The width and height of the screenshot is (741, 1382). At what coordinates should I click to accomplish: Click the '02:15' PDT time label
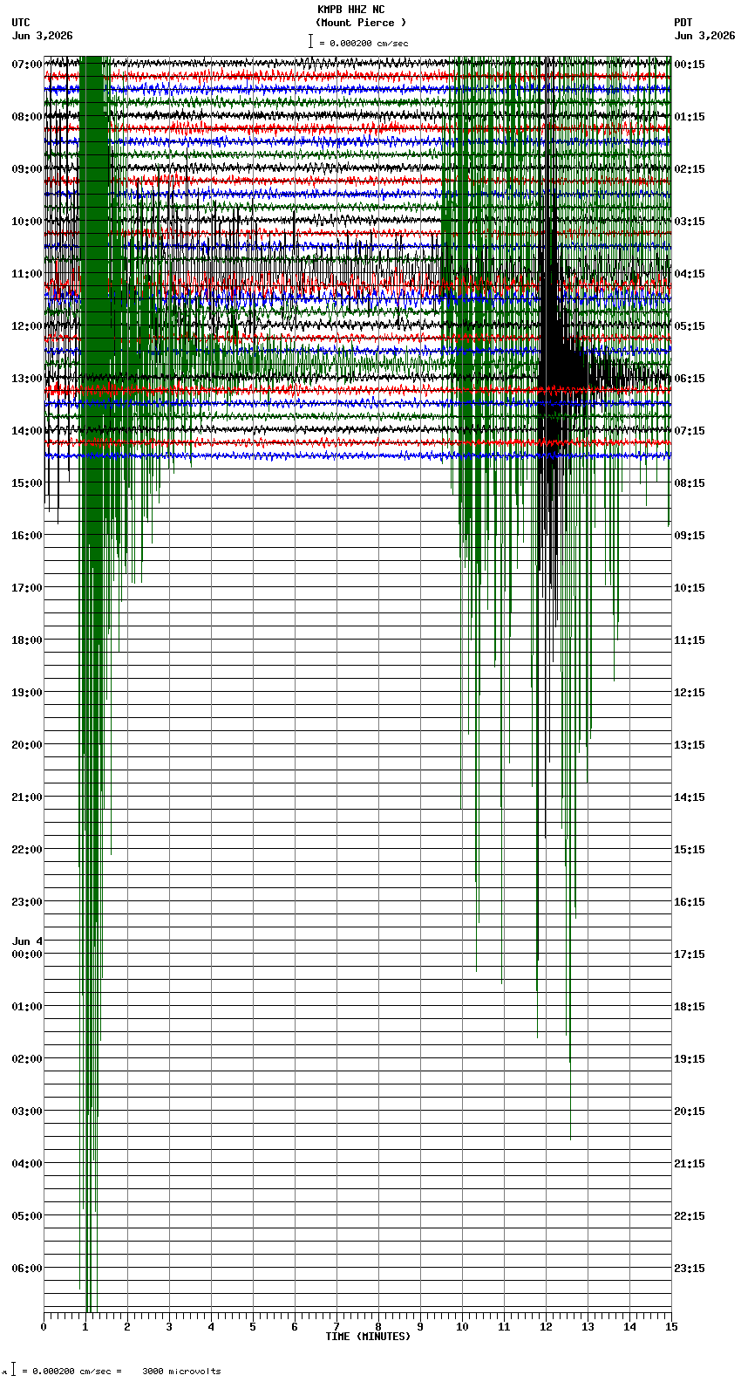point(690,169)
